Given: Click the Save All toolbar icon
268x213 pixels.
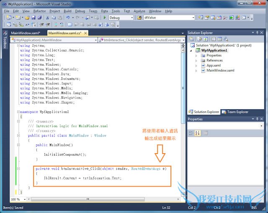Looking at the screenshot, I should coord(40,18).
